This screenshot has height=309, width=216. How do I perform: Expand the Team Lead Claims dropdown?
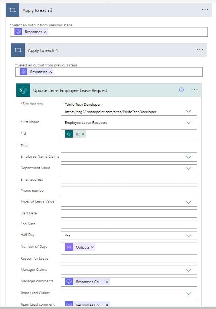point(189,294)
